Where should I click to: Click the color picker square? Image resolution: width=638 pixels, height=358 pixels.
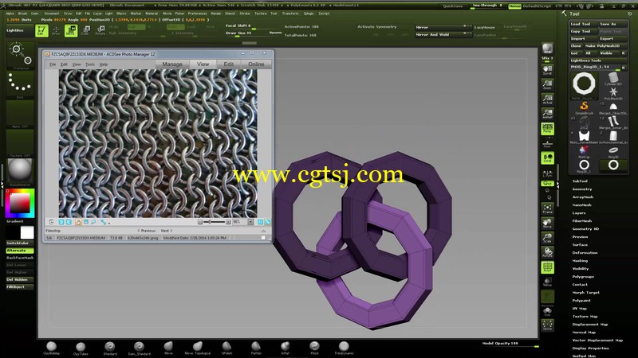20,203
